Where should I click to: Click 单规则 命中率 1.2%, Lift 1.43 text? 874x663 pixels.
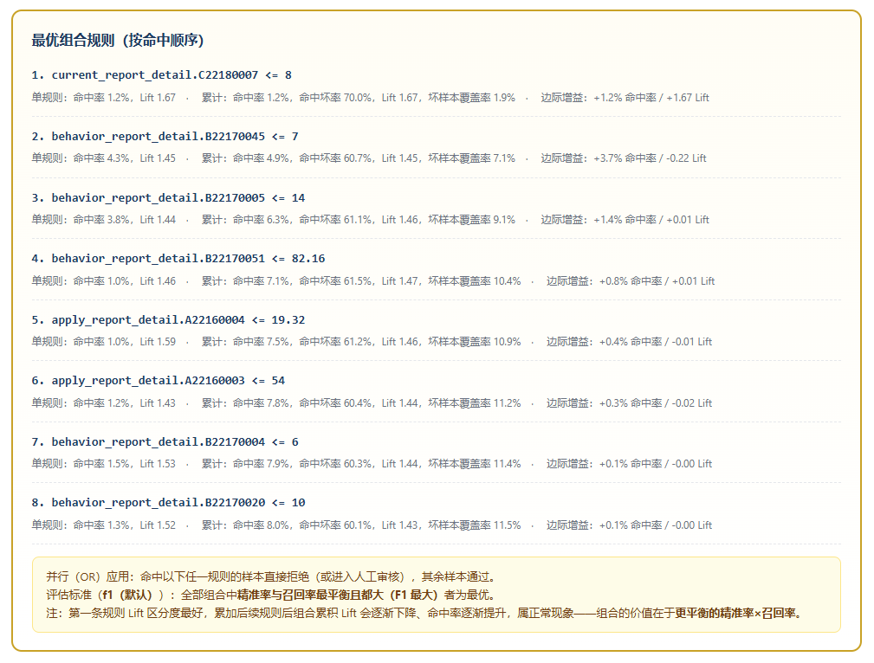click(x=104, y=402)
